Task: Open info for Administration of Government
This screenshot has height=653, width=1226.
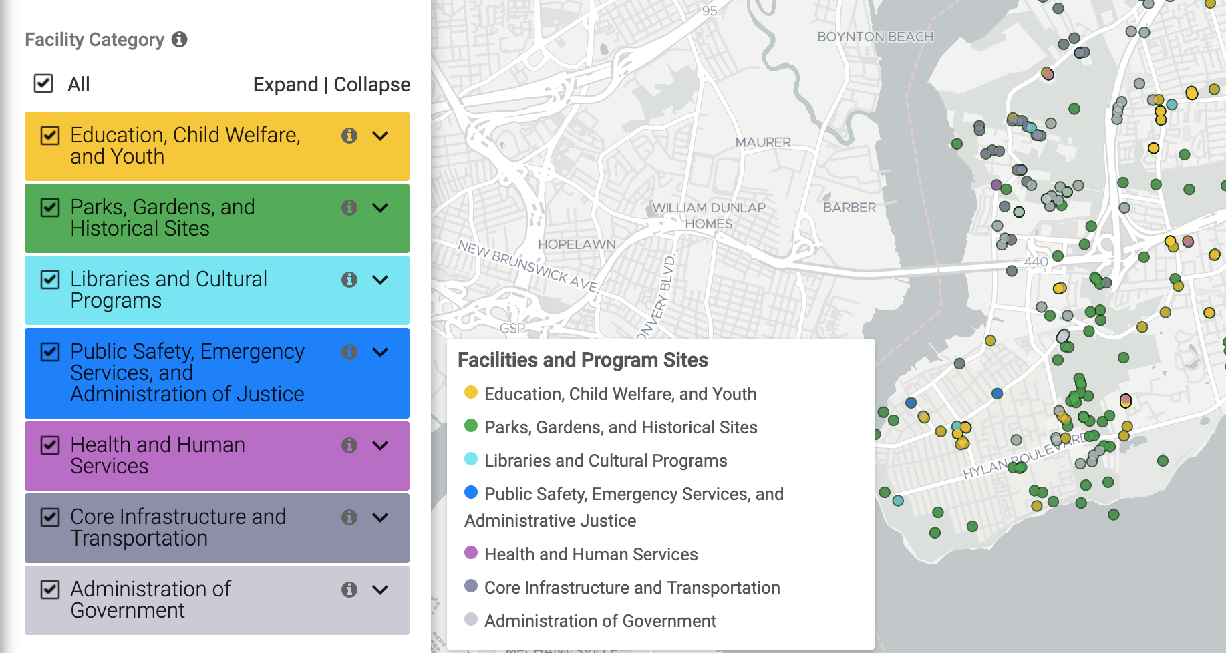Action: pyautogui.click(x=349, y=590)
